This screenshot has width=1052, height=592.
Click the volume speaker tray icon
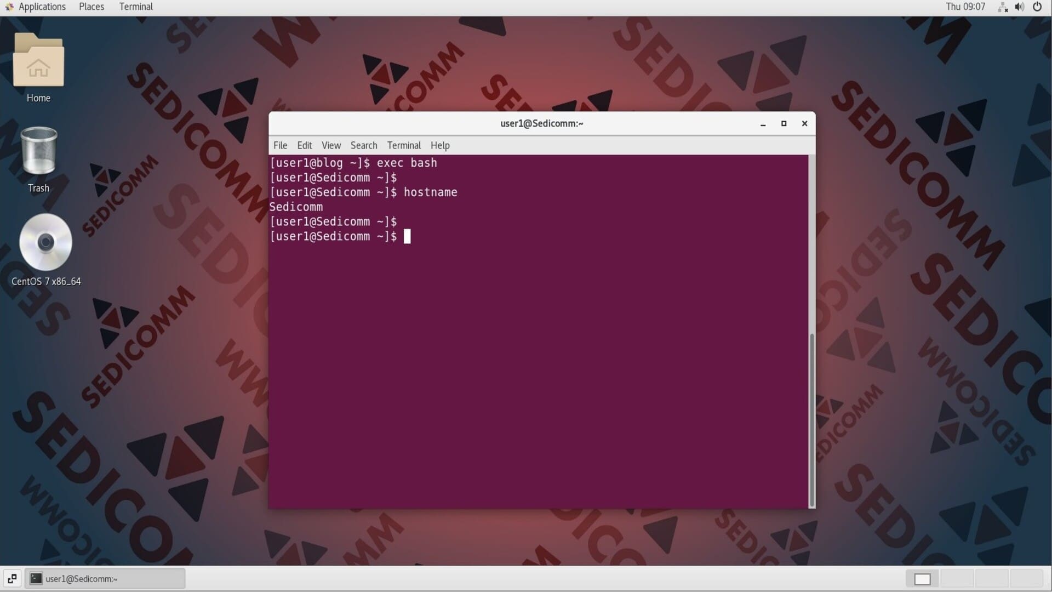click(x=1020, y=7)
